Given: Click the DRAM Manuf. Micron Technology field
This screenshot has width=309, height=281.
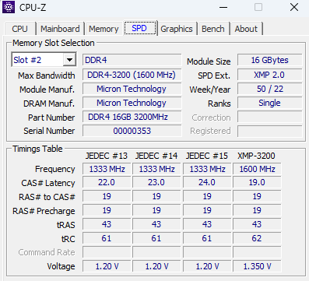Looking at the screenshot, I should (x=132, y=103).
